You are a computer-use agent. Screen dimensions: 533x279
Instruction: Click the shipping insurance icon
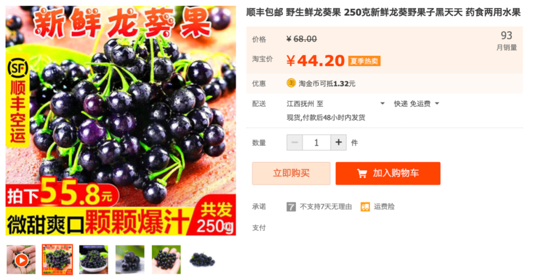point(365,207)
